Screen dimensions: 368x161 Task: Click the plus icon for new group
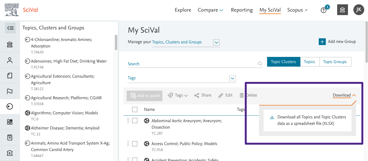click(322, 42)
